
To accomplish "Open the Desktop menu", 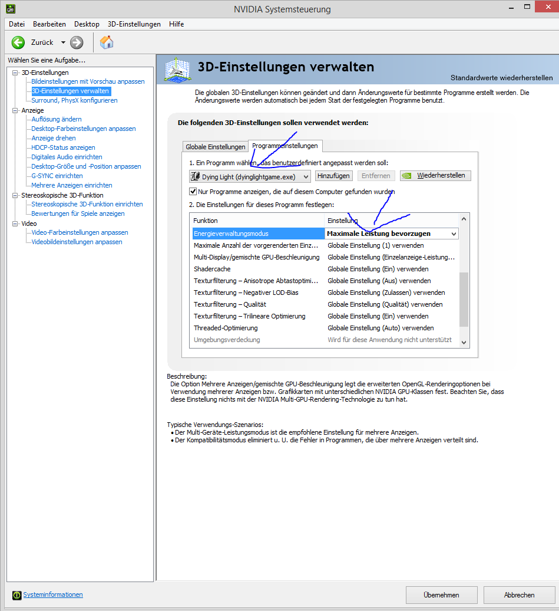I will pyautogui.click(x=87, y=24).
